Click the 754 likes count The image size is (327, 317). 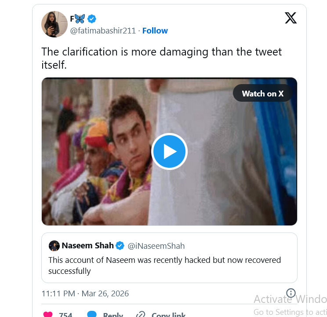pos(65,315)
